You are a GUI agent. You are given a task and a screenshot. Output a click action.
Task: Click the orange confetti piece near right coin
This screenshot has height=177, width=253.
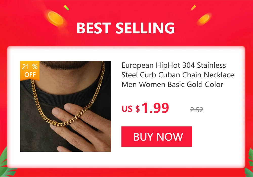(x=193, y=8)
